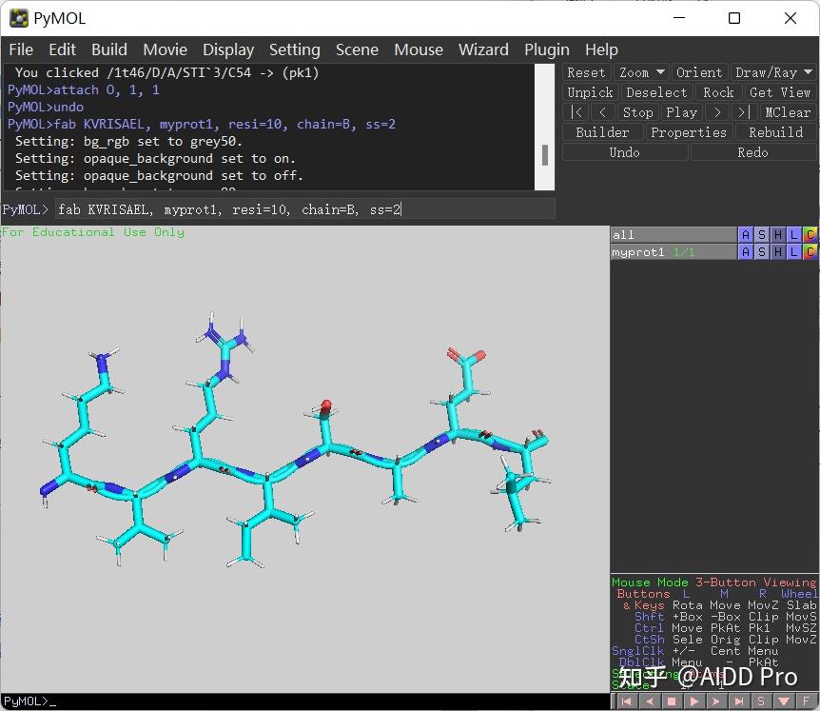Toggle Rock mode on

[x=718, y=92]
